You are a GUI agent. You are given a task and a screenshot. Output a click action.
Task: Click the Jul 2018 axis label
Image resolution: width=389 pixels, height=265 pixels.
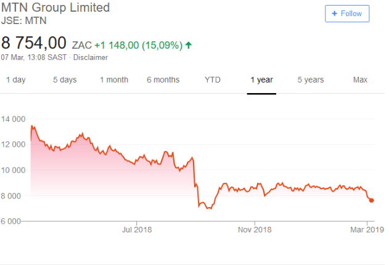(x=137, y=229)
